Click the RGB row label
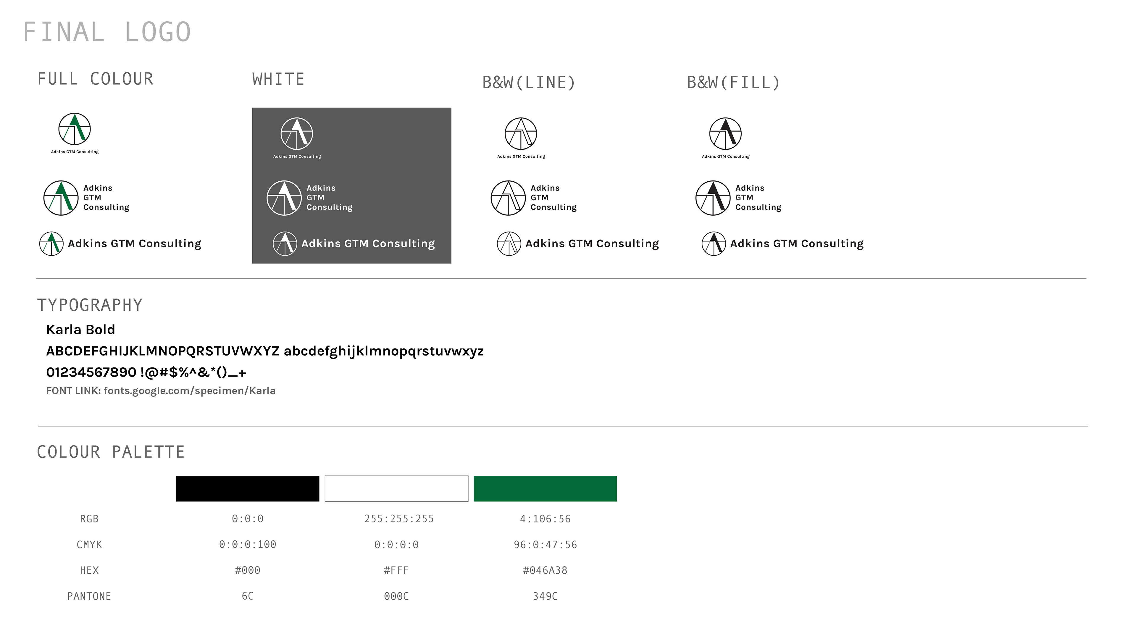Screen dimensions: 1136x639 [89, 519]
